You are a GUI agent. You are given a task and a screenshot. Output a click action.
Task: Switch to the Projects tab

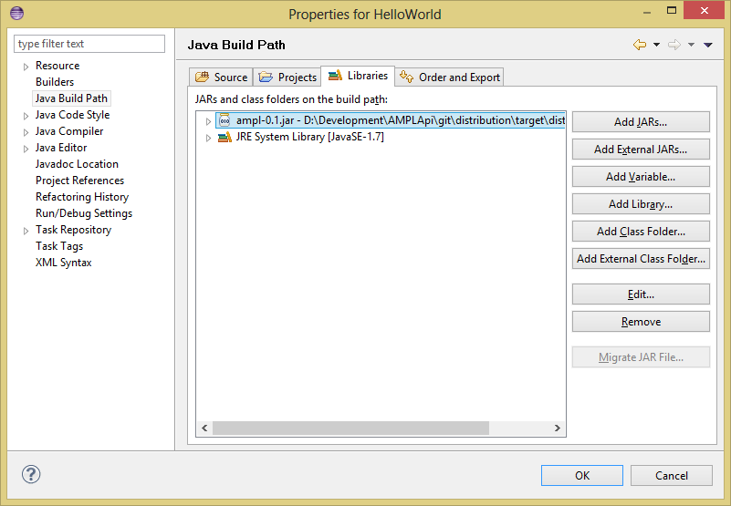coord(287,77)
